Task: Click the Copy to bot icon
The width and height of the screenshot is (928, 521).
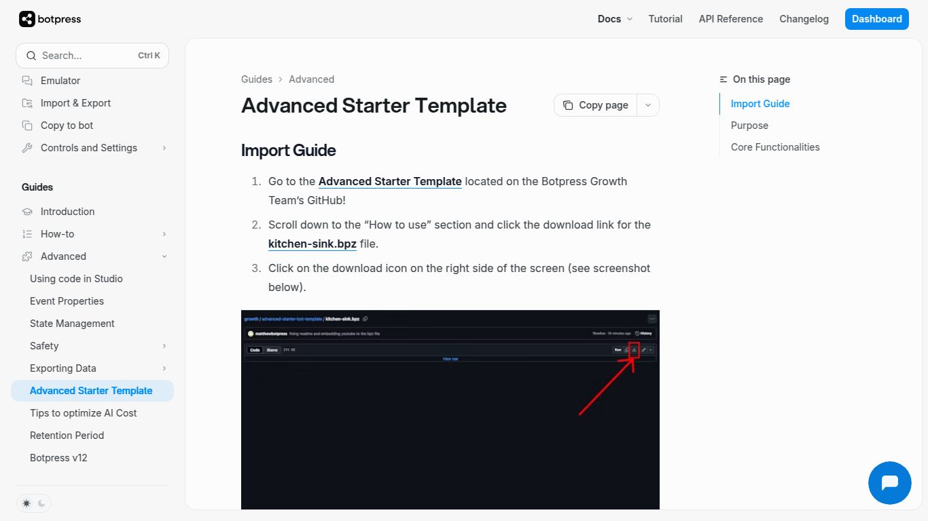Action: point(26,125)
